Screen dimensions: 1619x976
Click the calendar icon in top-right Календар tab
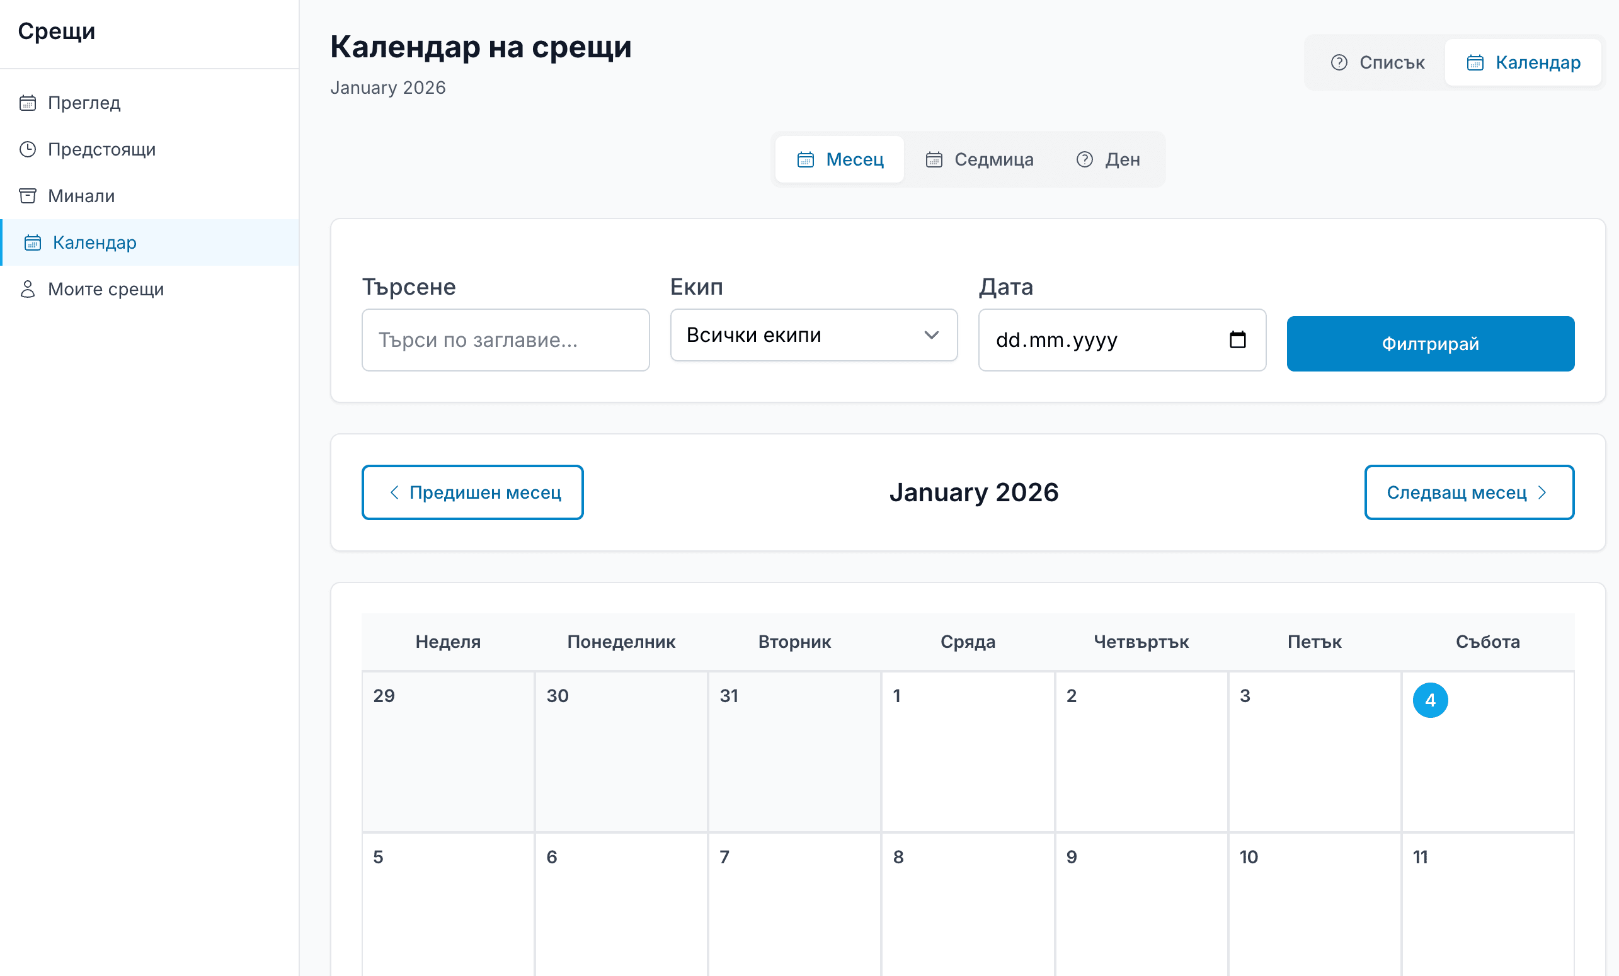point(1475,62)
